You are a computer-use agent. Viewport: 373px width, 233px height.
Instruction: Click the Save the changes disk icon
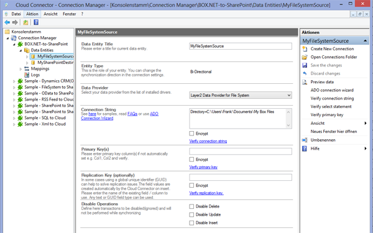click(x=305, y=65)
